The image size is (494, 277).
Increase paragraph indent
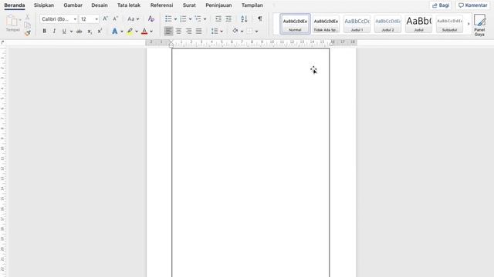[x=228, y=18]
